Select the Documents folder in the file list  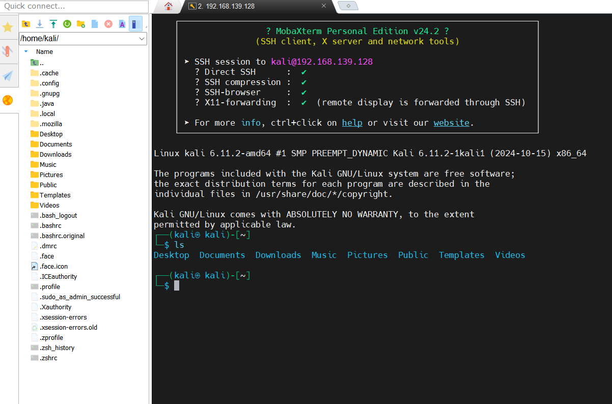(x=51, y=145)
